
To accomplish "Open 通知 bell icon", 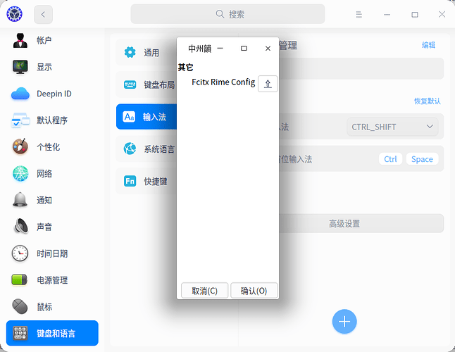I will click(20, 200).
